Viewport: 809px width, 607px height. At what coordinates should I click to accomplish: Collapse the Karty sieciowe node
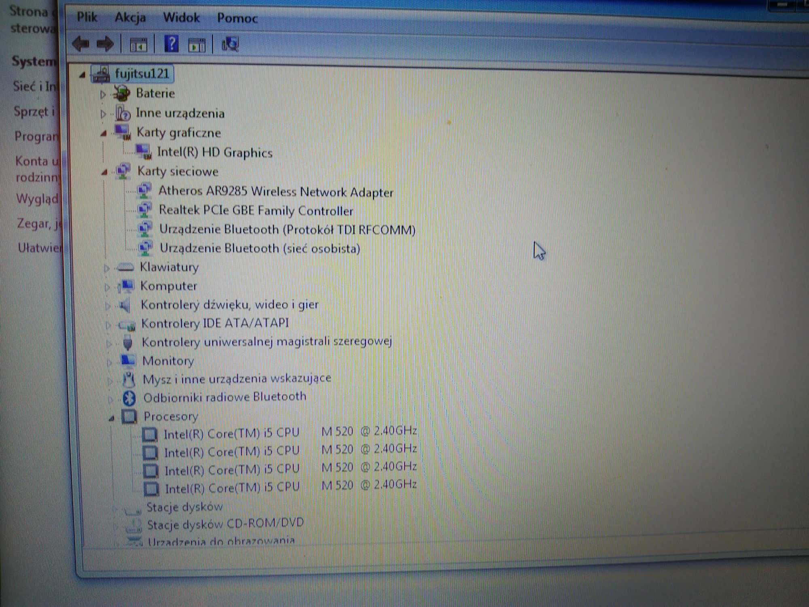[105, 172]
